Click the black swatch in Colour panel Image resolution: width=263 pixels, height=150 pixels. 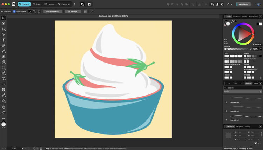point(258,24)
